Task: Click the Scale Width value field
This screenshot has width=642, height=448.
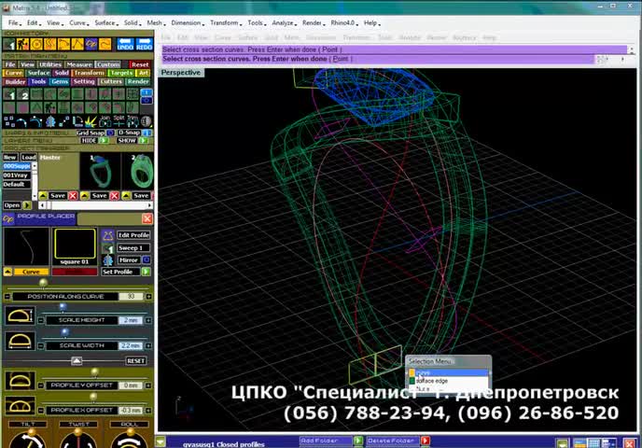Action: [x=131, y=346]
